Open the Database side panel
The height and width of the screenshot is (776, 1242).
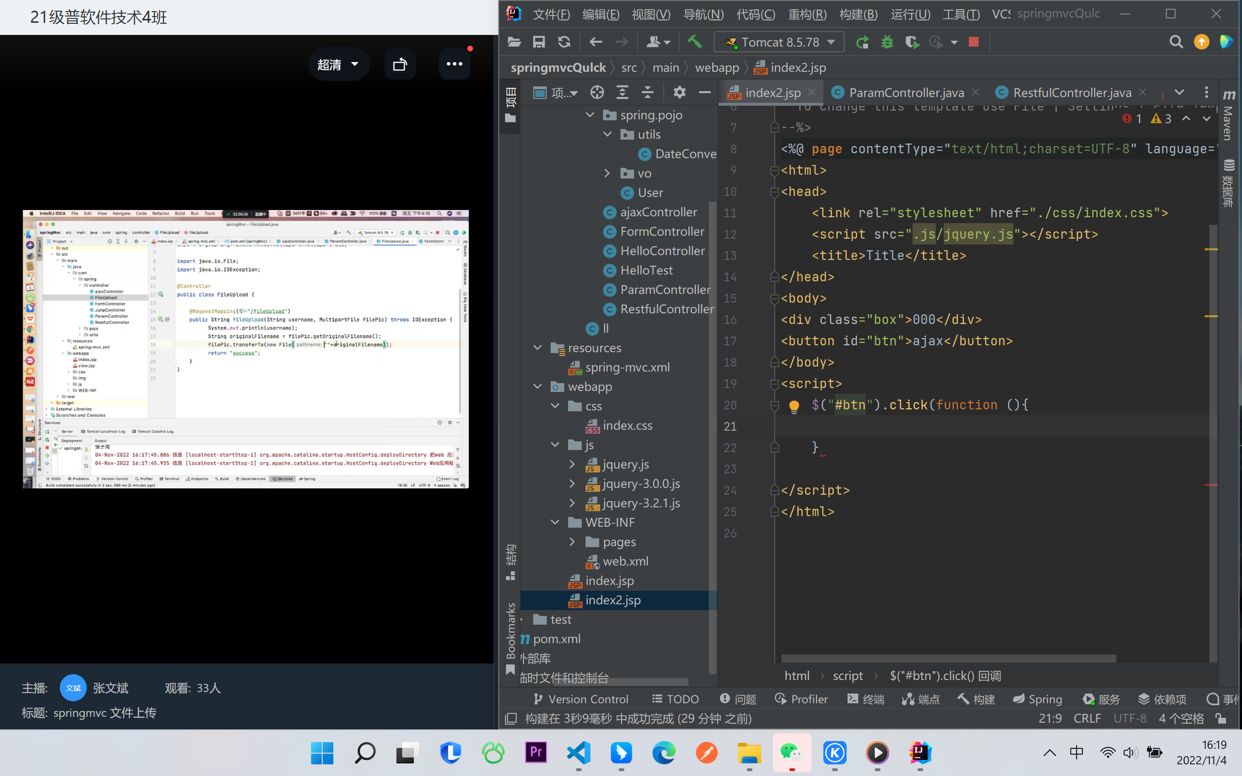point(1228,183)
